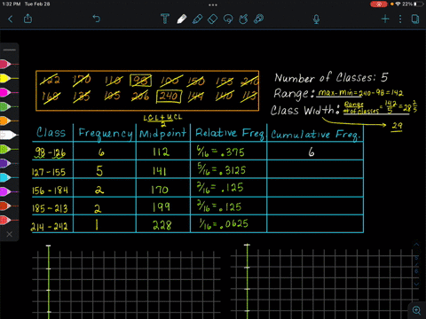This screenshot has height=319, width=426.
Task: Tap midpoint value 199
Action: [x=161, y=207]
